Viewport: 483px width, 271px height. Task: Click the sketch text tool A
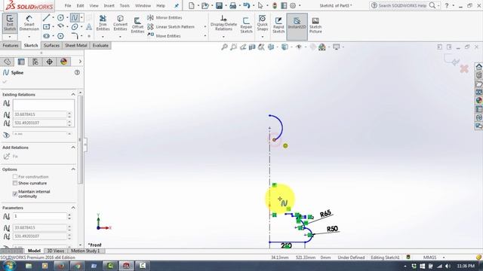[89, 27]
